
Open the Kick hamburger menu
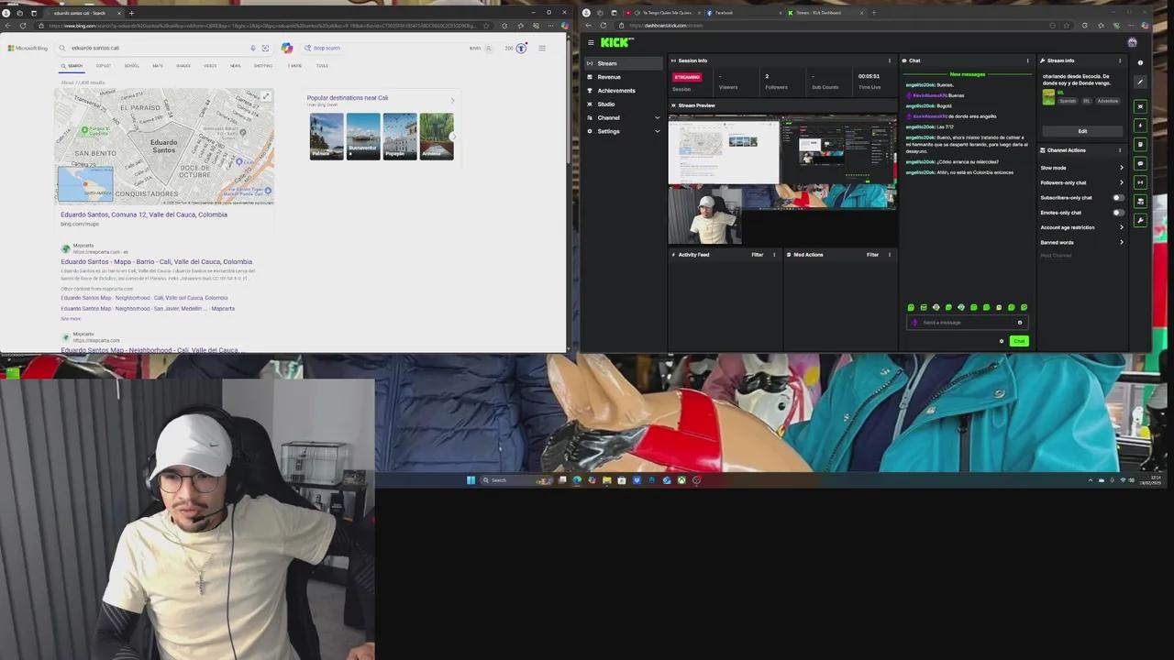click(591, 42)
